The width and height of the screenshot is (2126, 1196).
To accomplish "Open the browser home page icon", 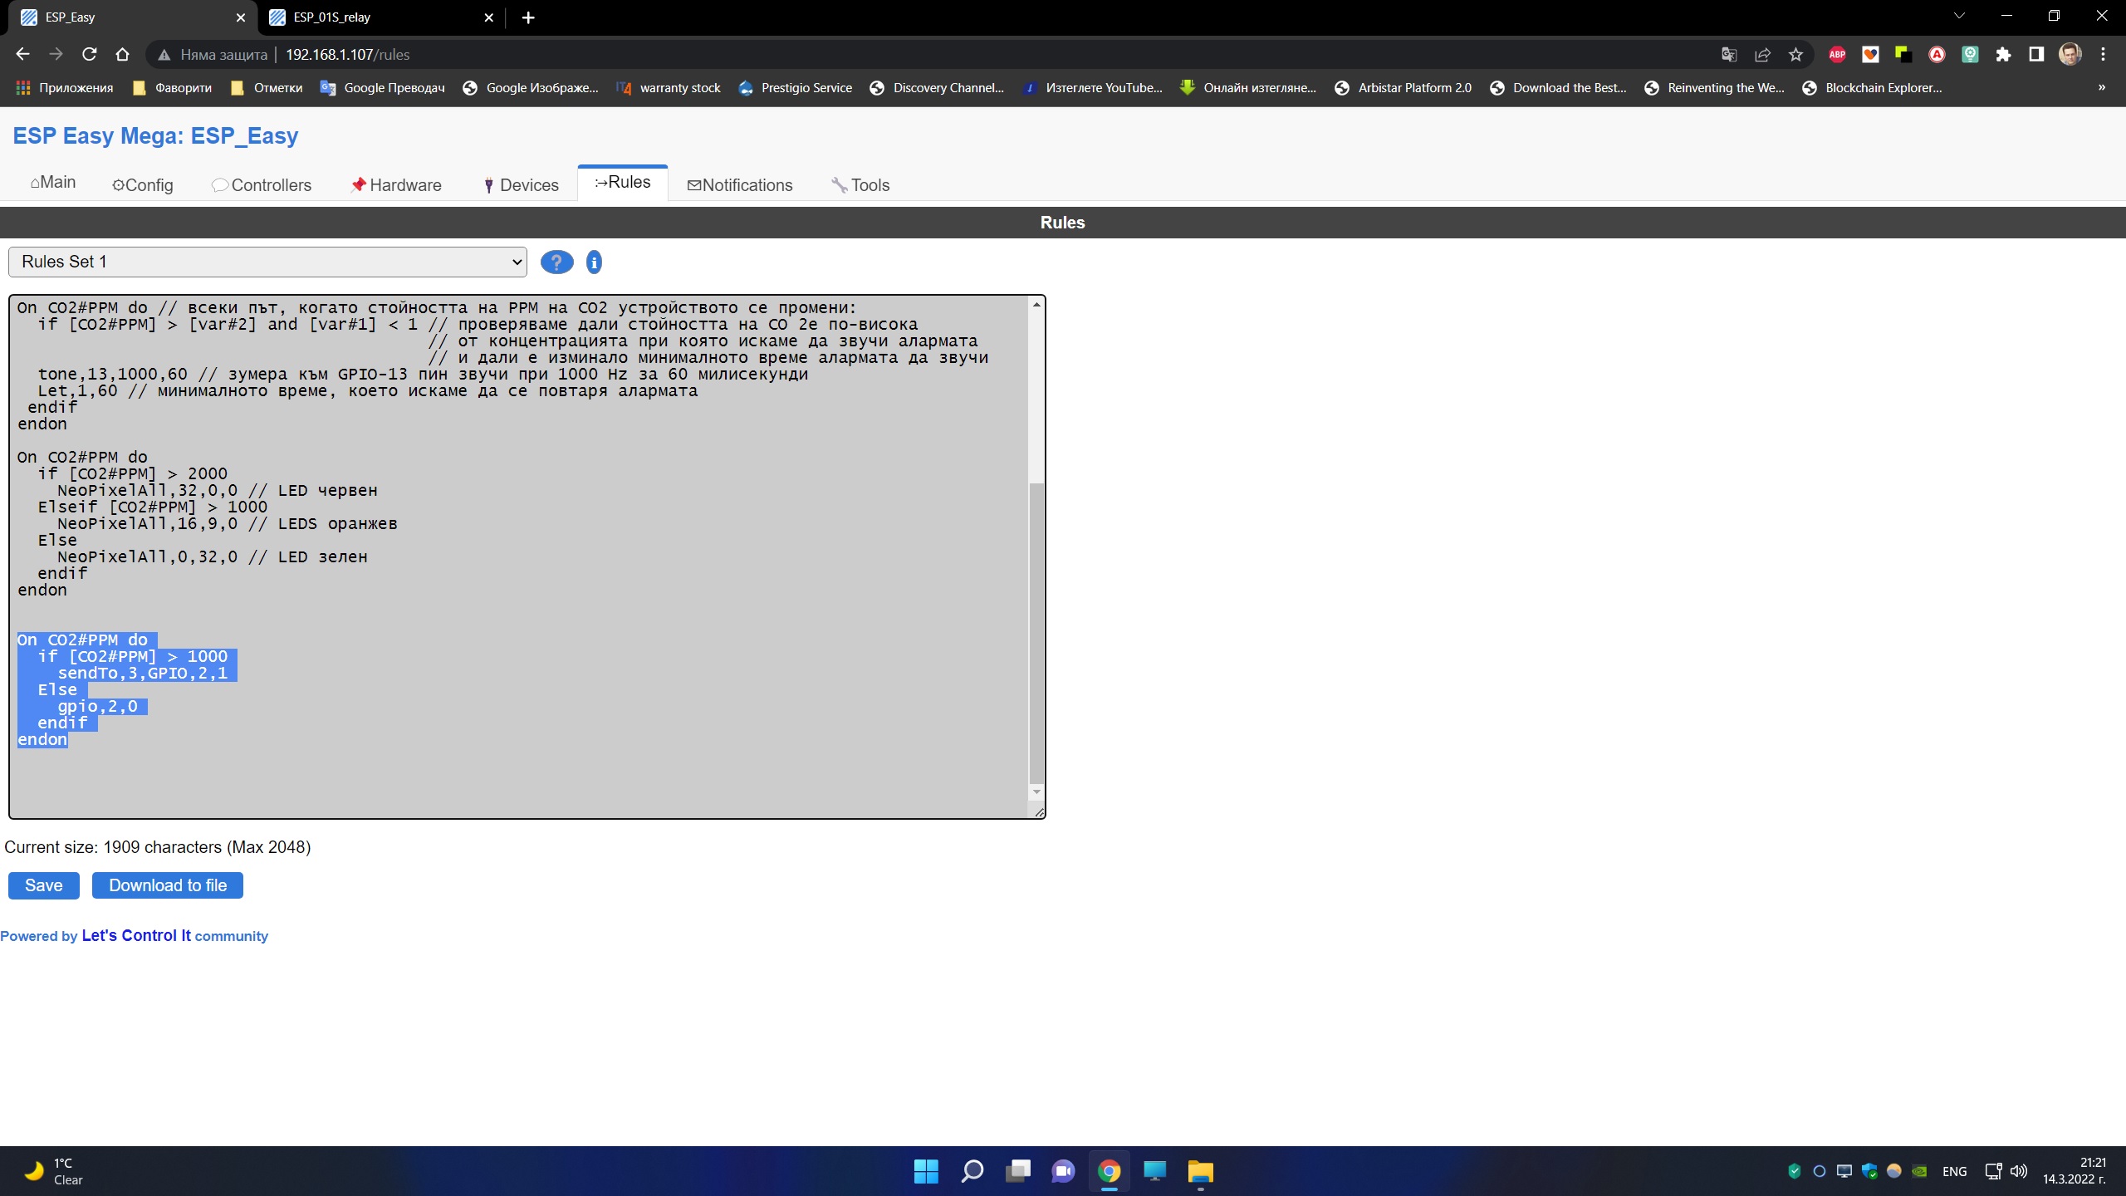I will tap(122, 55).
